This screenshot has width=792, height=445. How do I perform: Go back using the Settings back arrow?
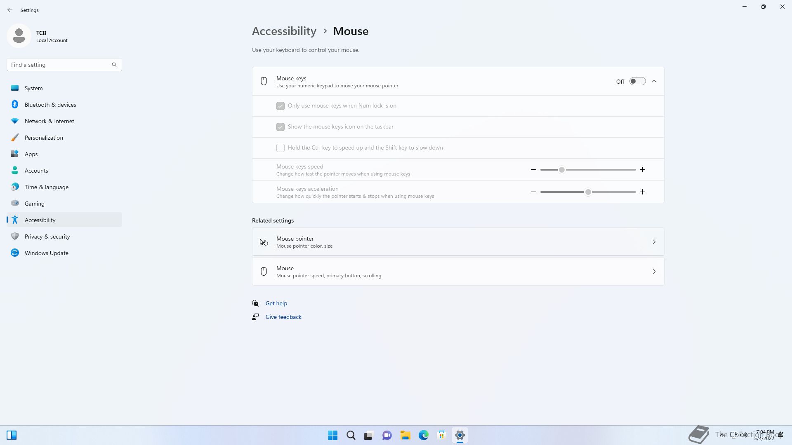(10, 10)
